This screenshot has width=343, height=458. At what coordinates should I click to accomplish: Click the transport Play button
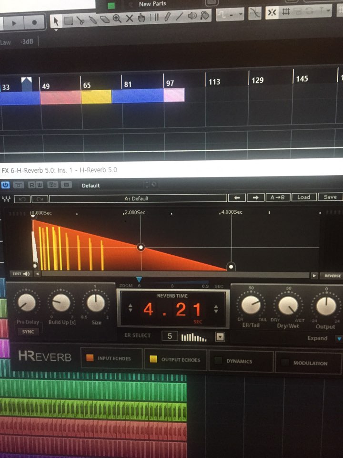[14, 23]
